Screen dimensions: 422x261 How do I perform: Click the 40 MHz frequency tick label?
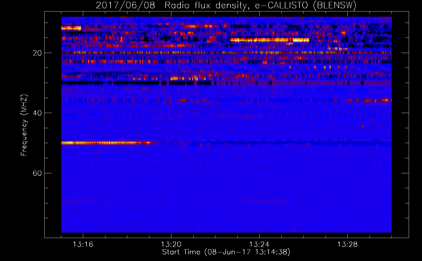[37, 113]
